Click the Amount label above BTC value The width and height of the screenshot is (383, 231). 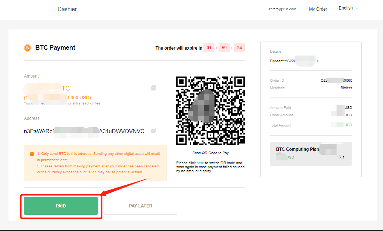31,76
